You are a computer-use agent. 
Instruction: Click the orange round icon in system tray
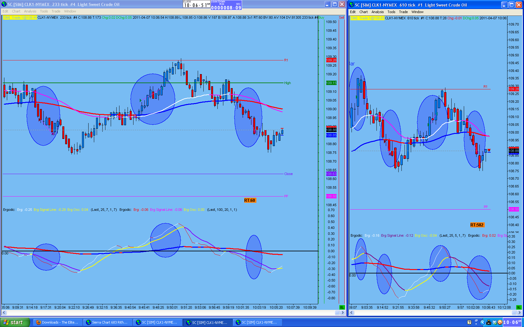500,322
